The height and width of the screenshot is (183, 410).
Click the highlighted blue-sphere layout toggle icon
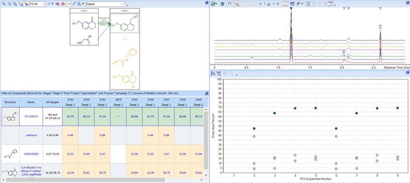[26, 4]
